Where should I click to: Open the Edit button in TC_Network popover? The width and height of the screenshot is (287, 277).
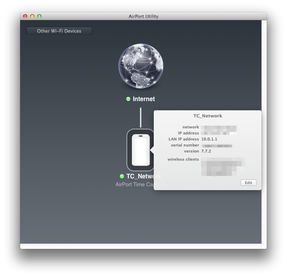coord(248,183)
